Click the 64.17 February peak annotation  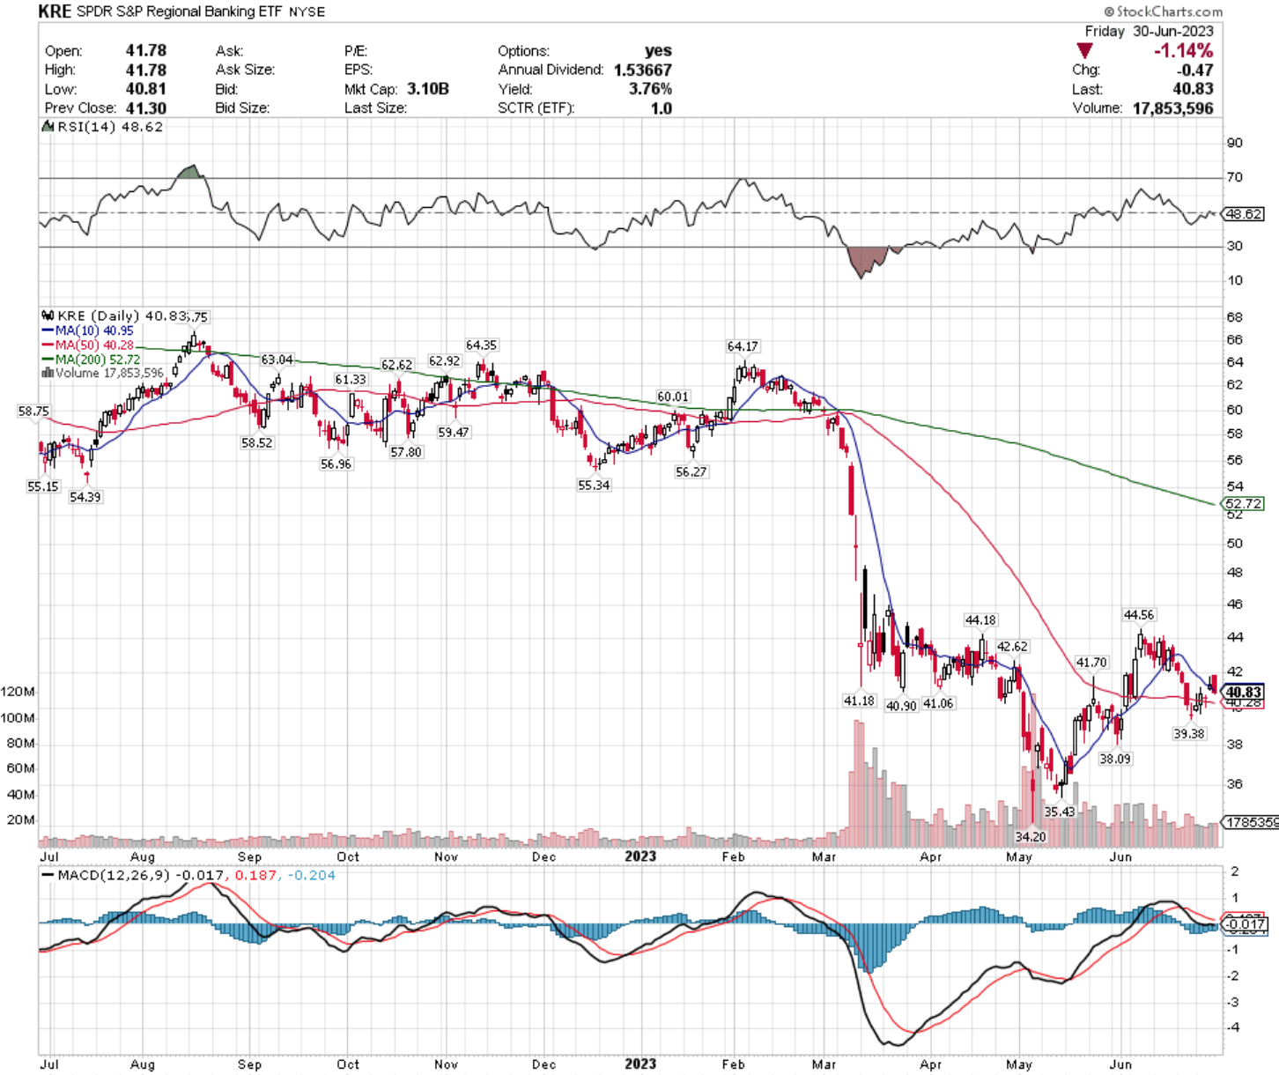click(743, 346)
